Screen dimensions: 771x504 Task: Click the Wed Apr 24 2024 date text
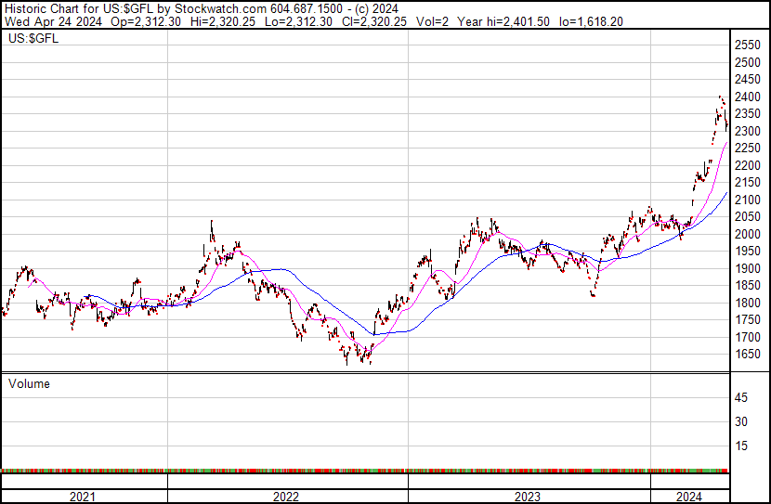pyautogui.click(x=53, y=21)
